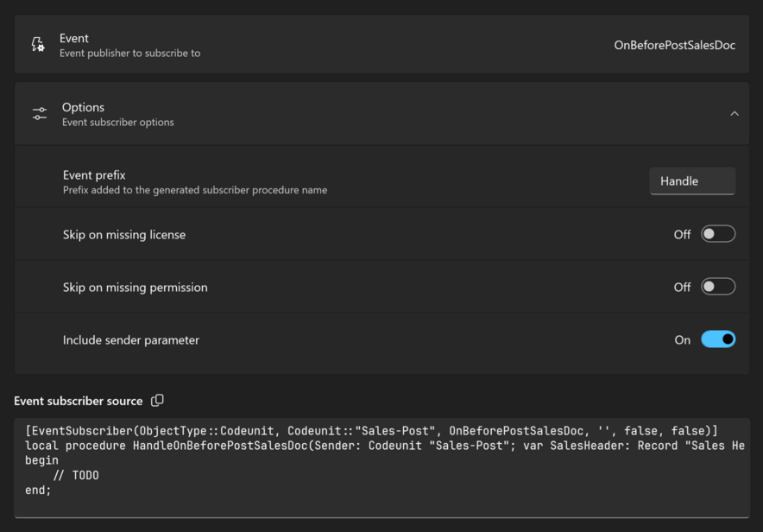763x532 pixels.
Task: Click the Event publisher lightning-gear icon
Action: coord(38,44)
